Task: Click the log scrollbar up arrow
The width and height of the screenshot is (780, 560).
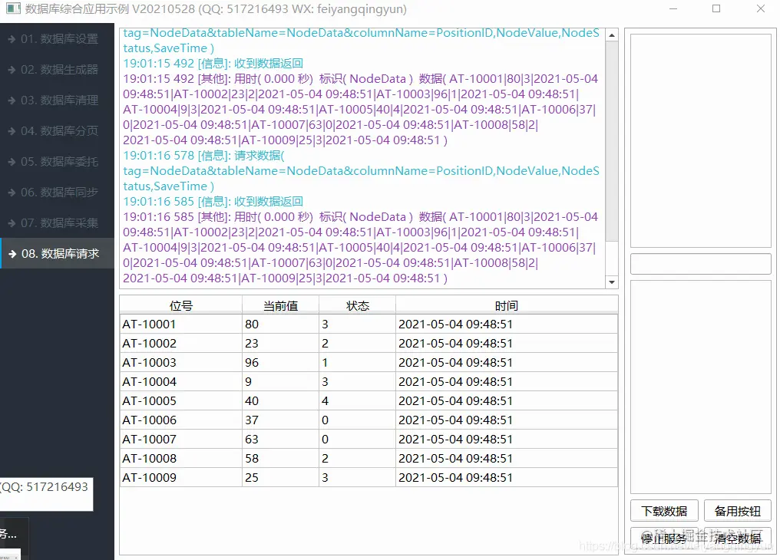Action: click(612, 35)
